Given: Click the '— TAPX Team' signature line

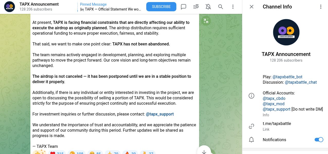Looking at the screenshot, I should coord(45,146).
